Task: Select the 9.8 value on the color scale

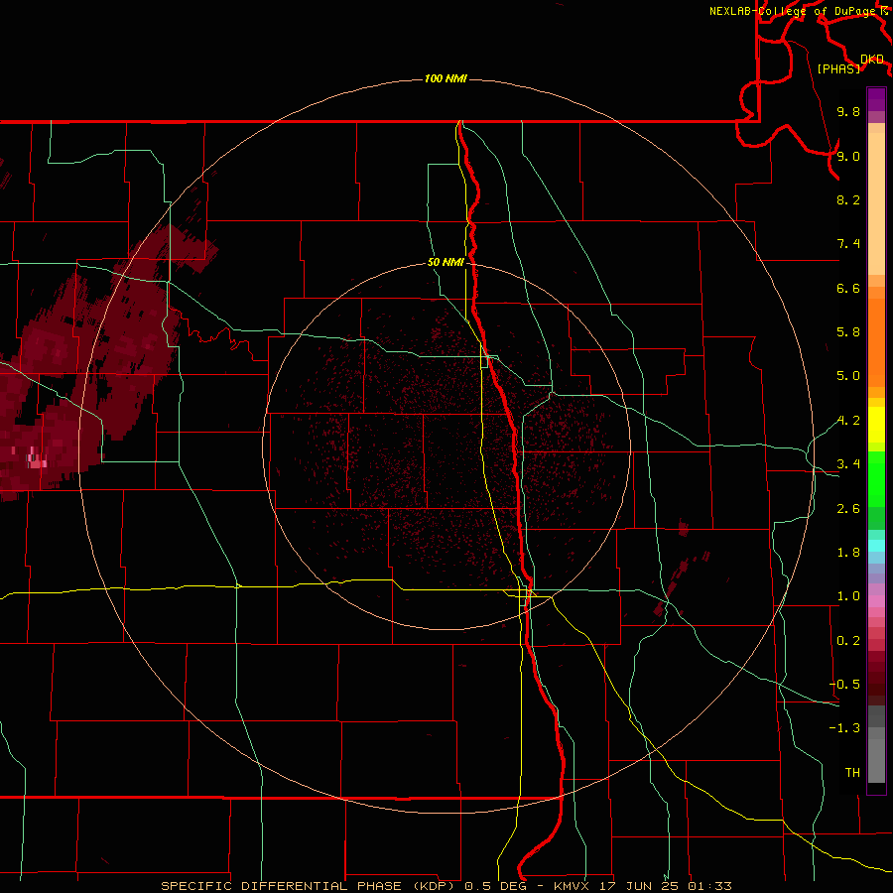Action: click(x=848, y=111)
